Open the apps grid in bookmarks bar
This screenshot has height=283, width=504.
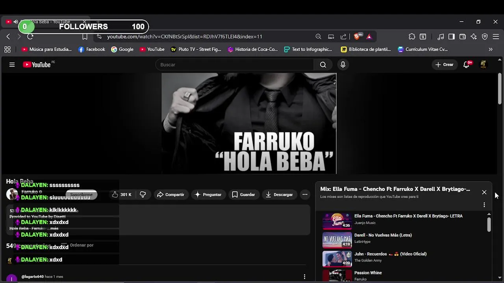(7, 50)
